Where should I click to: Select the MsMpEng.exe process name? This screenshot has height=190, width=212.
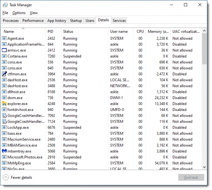19,163
